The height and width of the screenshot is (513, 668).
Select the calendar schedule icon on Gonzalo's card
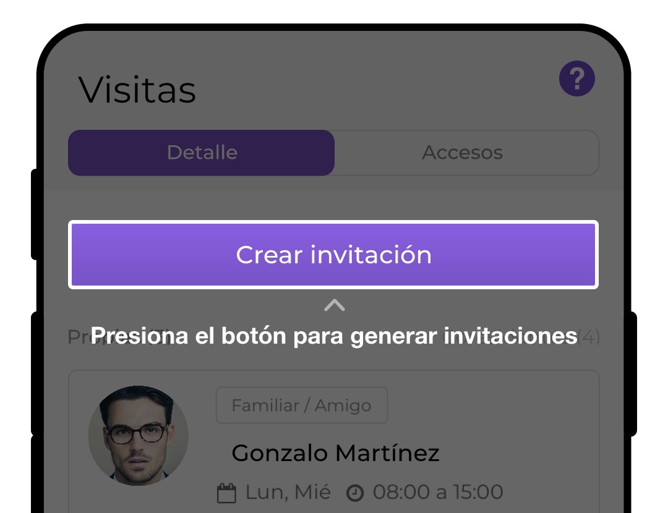click(227, 491)
